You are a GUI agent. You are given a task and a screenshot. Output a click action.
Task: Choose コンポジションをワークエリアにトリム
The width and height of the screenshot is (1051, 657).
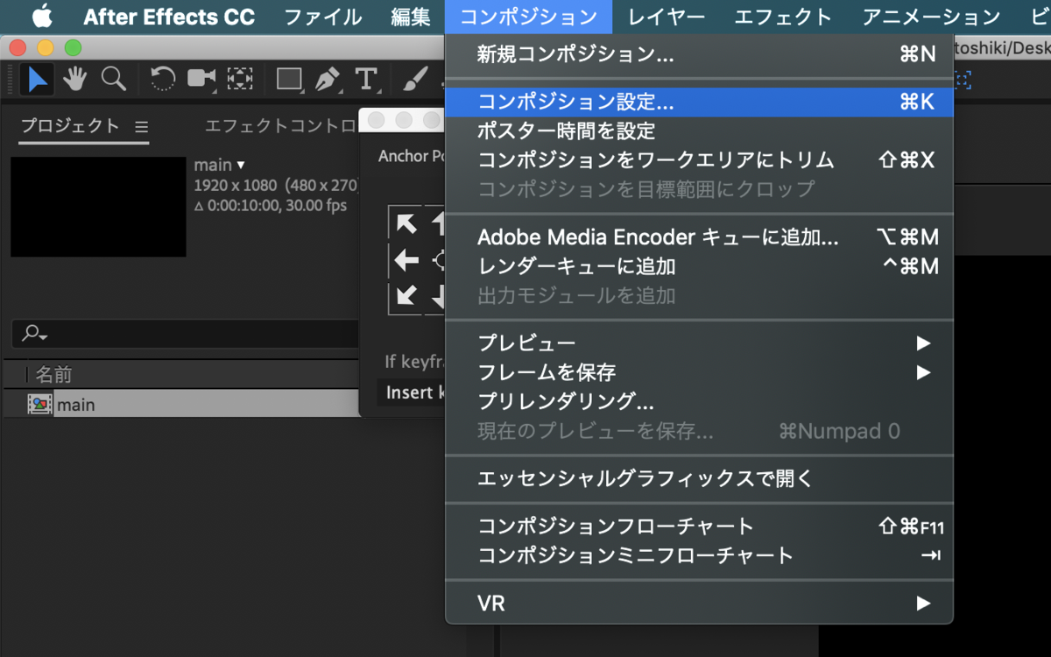tap(699, 160)
